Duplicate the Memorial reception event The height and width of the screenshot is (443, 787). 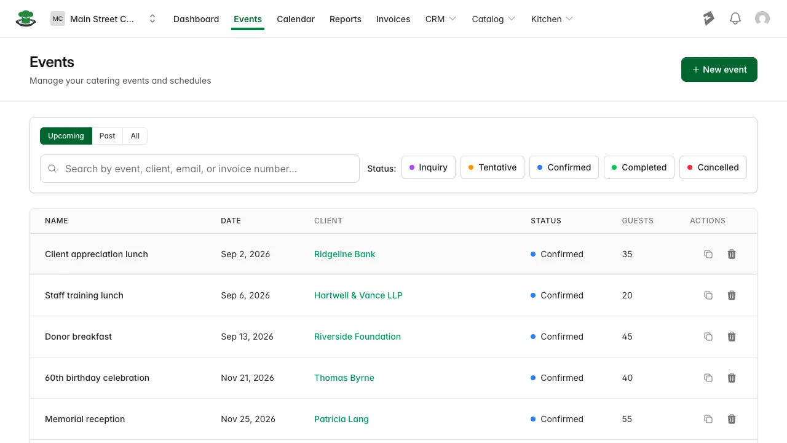click(x=708, y=419)
